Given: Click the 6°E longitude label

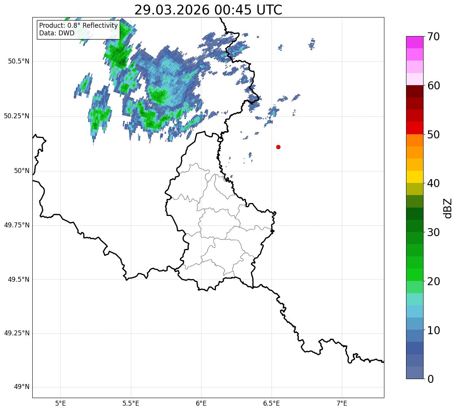Looking at the screenshot, I should [x=201, y=403].
